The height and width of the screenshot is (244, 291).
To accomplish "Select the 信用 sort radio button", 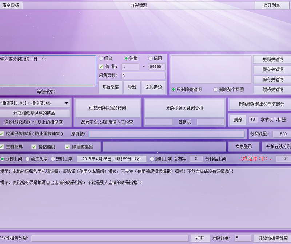I will tap(151, 58).
